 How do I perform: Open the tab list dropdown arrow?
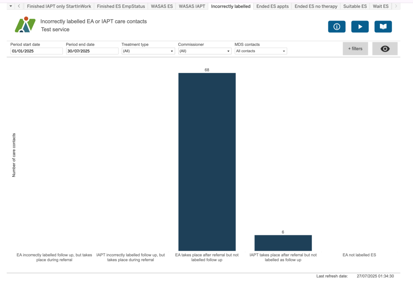click(10, 6)
